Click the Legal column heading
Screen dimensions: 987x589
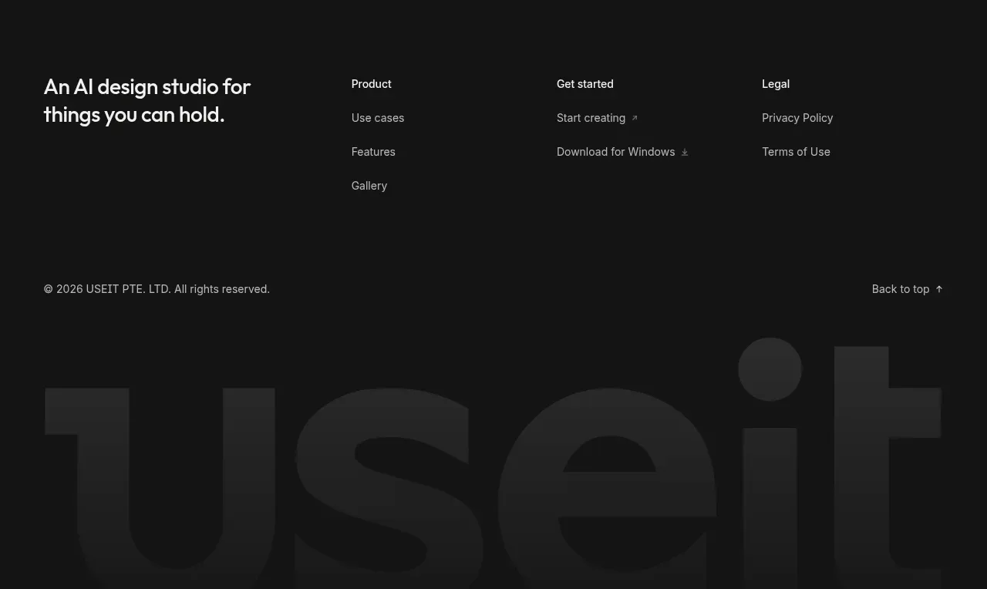coord(776,84)
